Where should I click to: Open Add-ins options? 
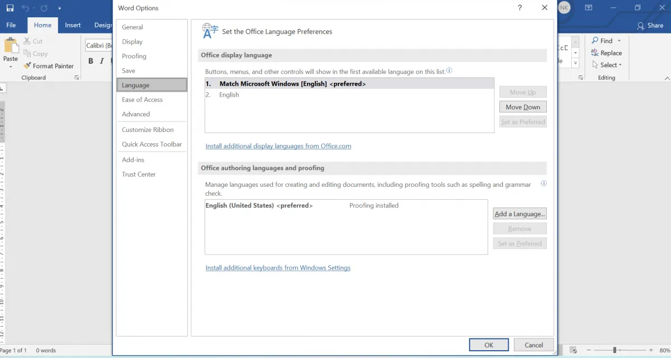click(152, 160)
